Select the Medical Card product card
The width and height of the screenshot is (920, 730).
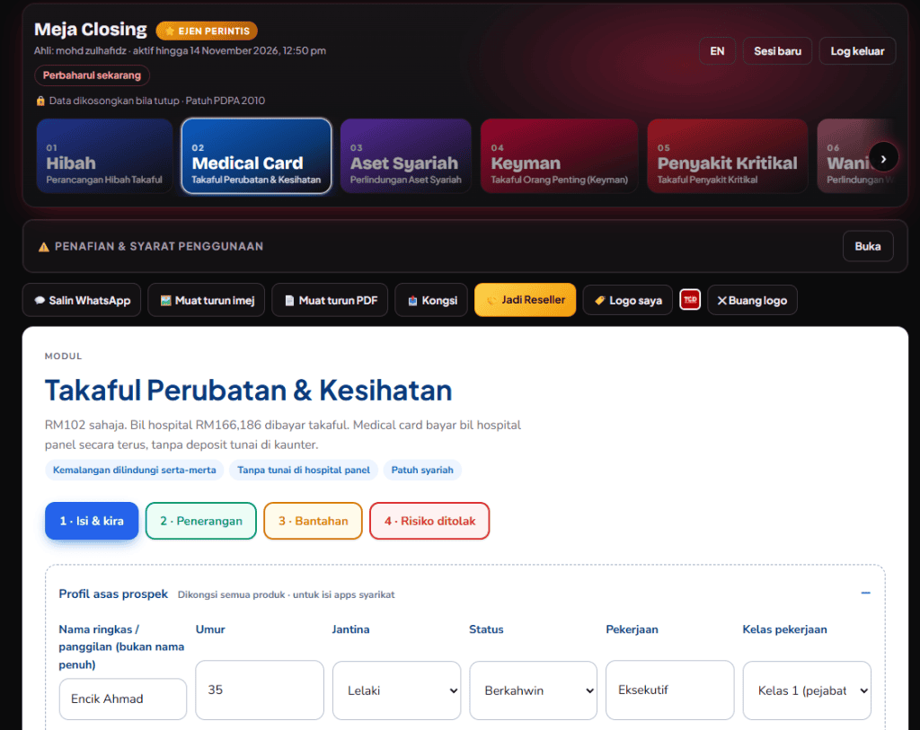256,156
